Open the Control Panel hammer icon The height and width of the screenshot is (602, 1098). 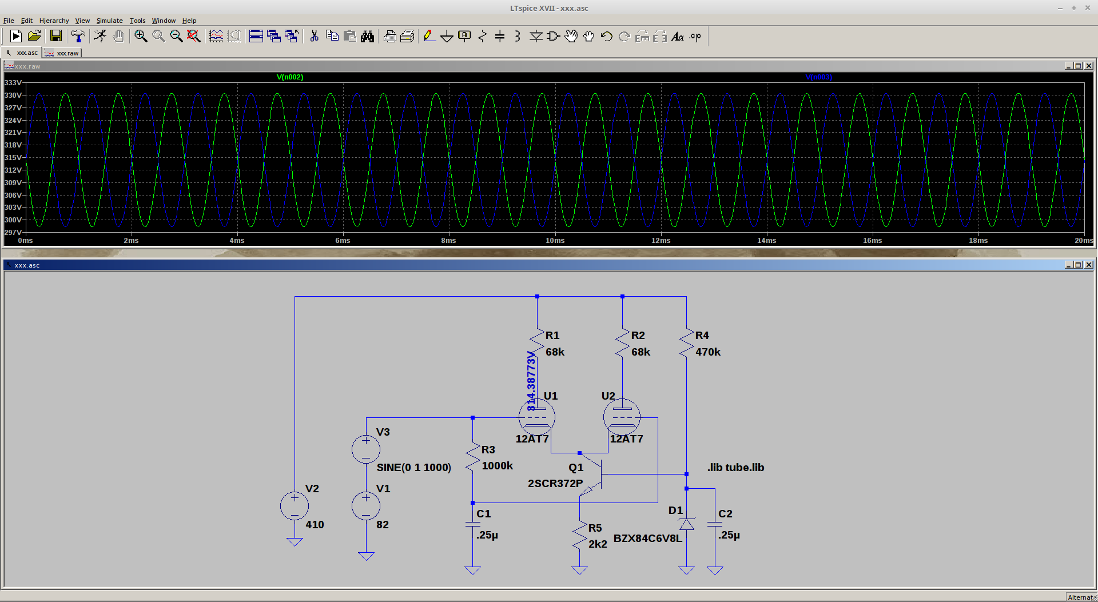tap(78, 36)
